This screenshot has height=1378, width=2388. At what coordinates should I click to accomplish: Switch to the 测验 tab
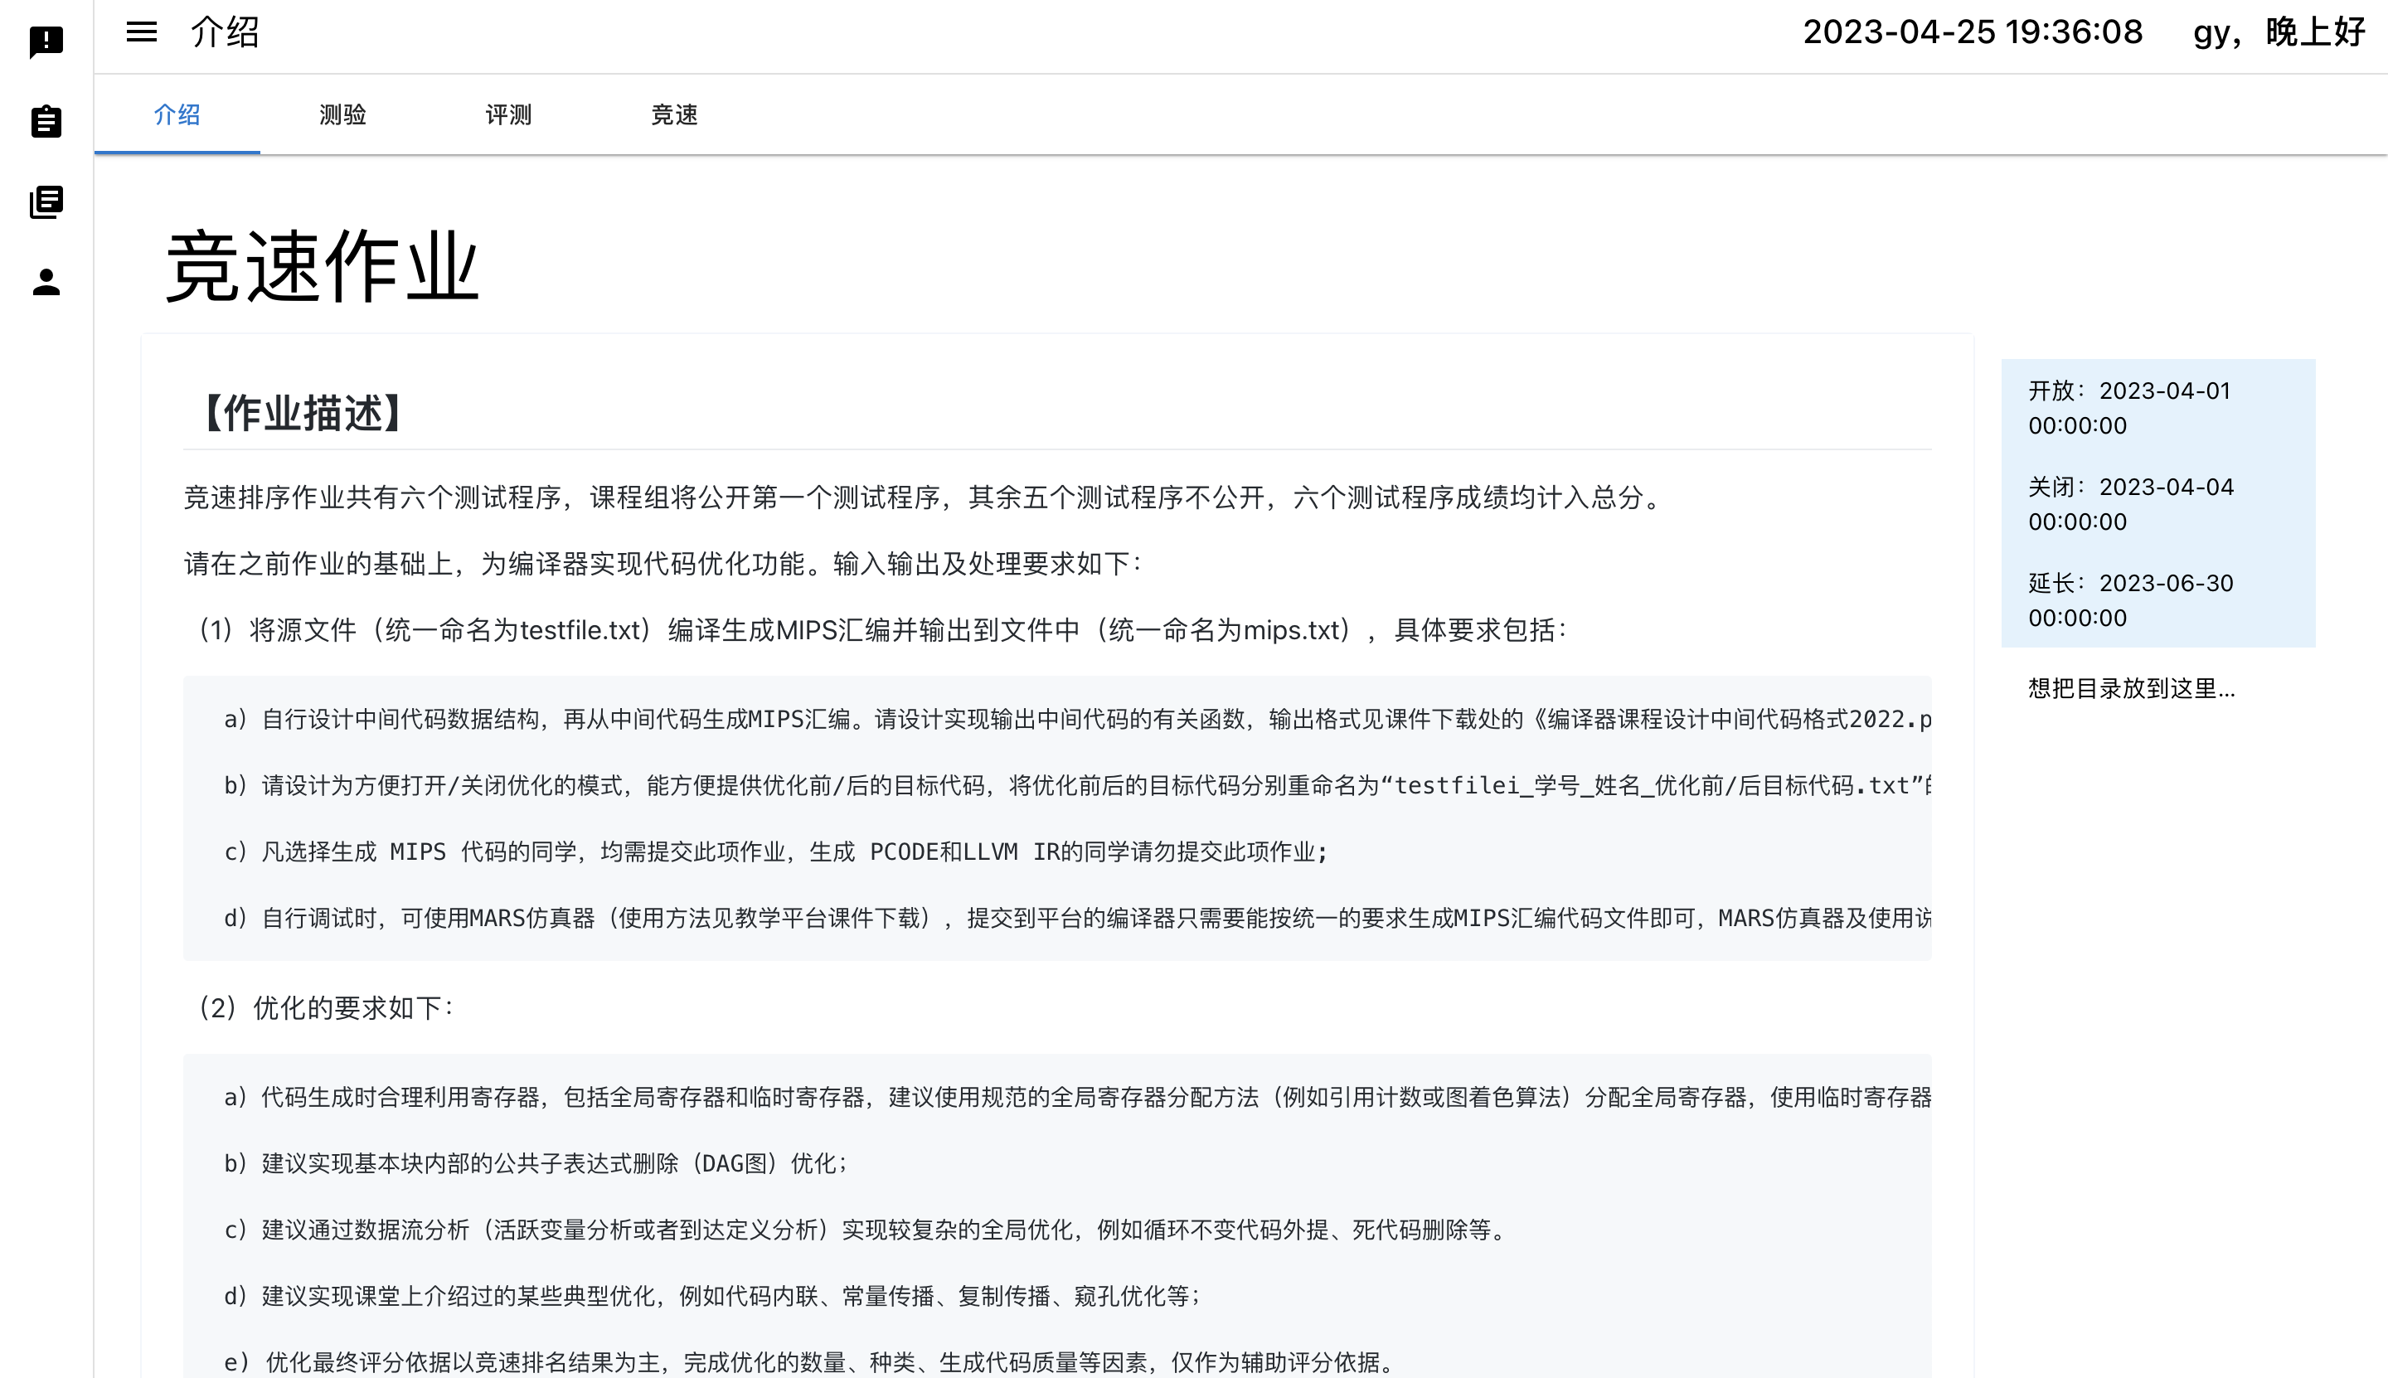pyautogui.click(x=342, y=114)
